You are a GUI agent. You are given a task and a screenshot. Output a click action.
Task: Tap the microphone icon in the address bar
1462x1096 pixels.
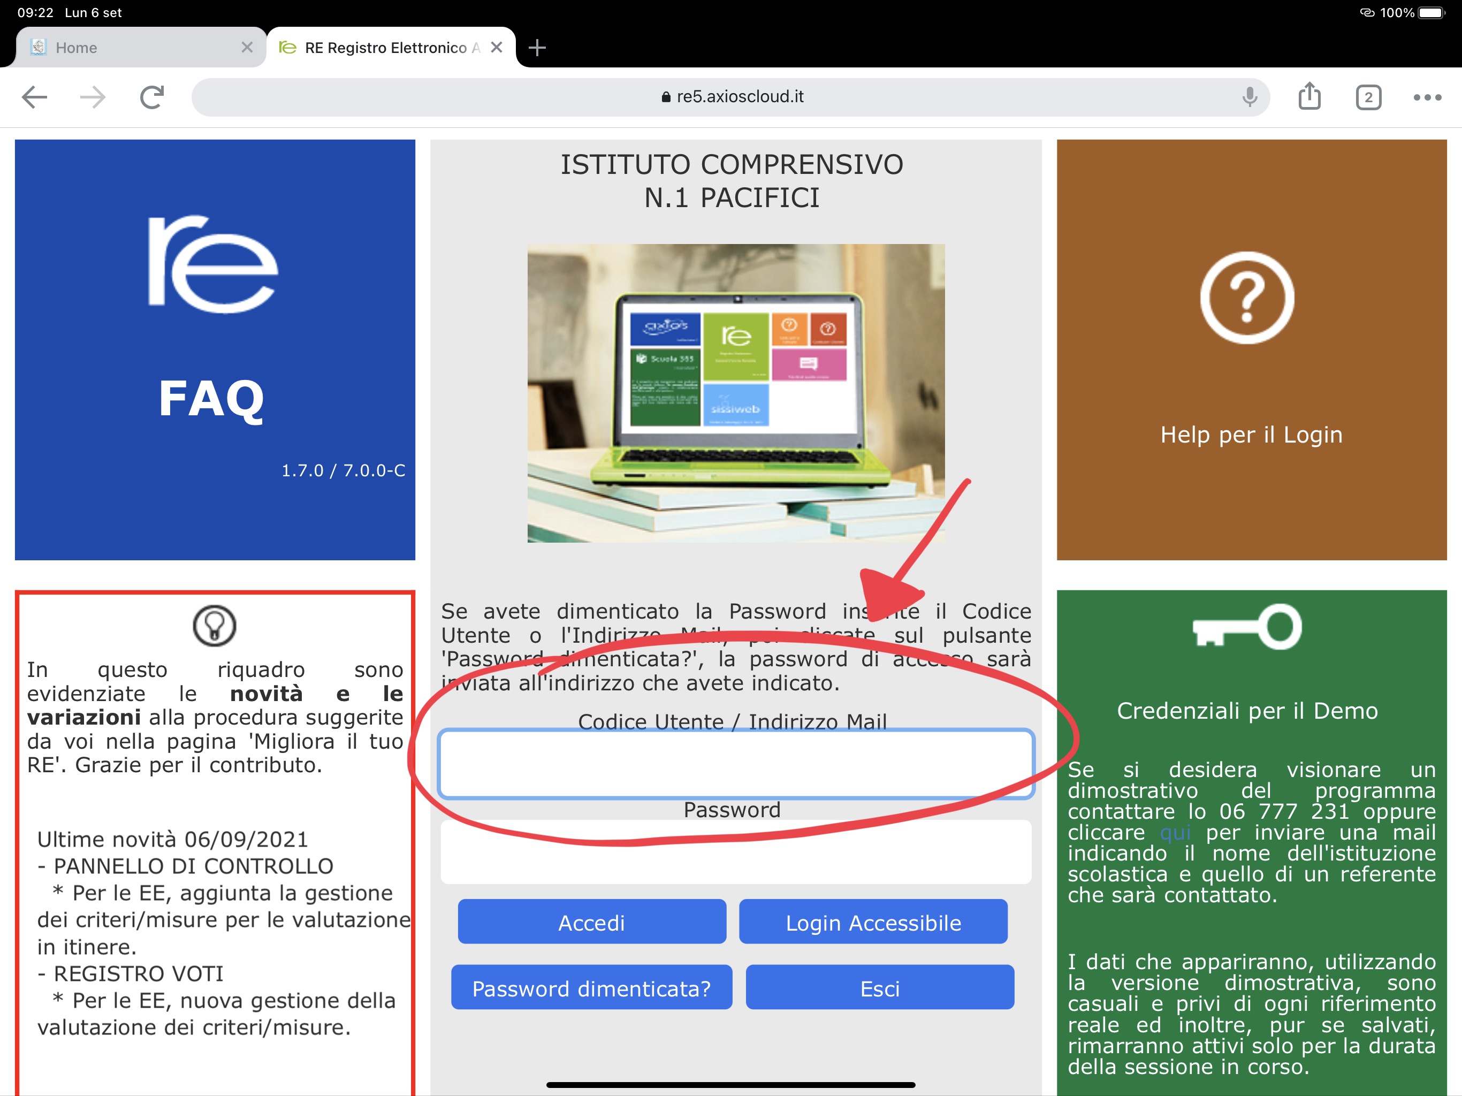point(1249,97)
